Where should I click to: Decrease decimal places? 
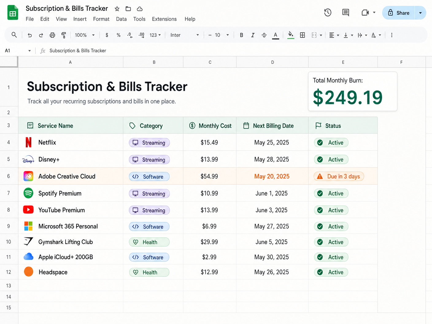point(130,35)
